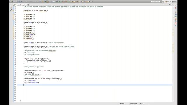
Task: Switch to the Java EE perspective
Action: [168, 2]
